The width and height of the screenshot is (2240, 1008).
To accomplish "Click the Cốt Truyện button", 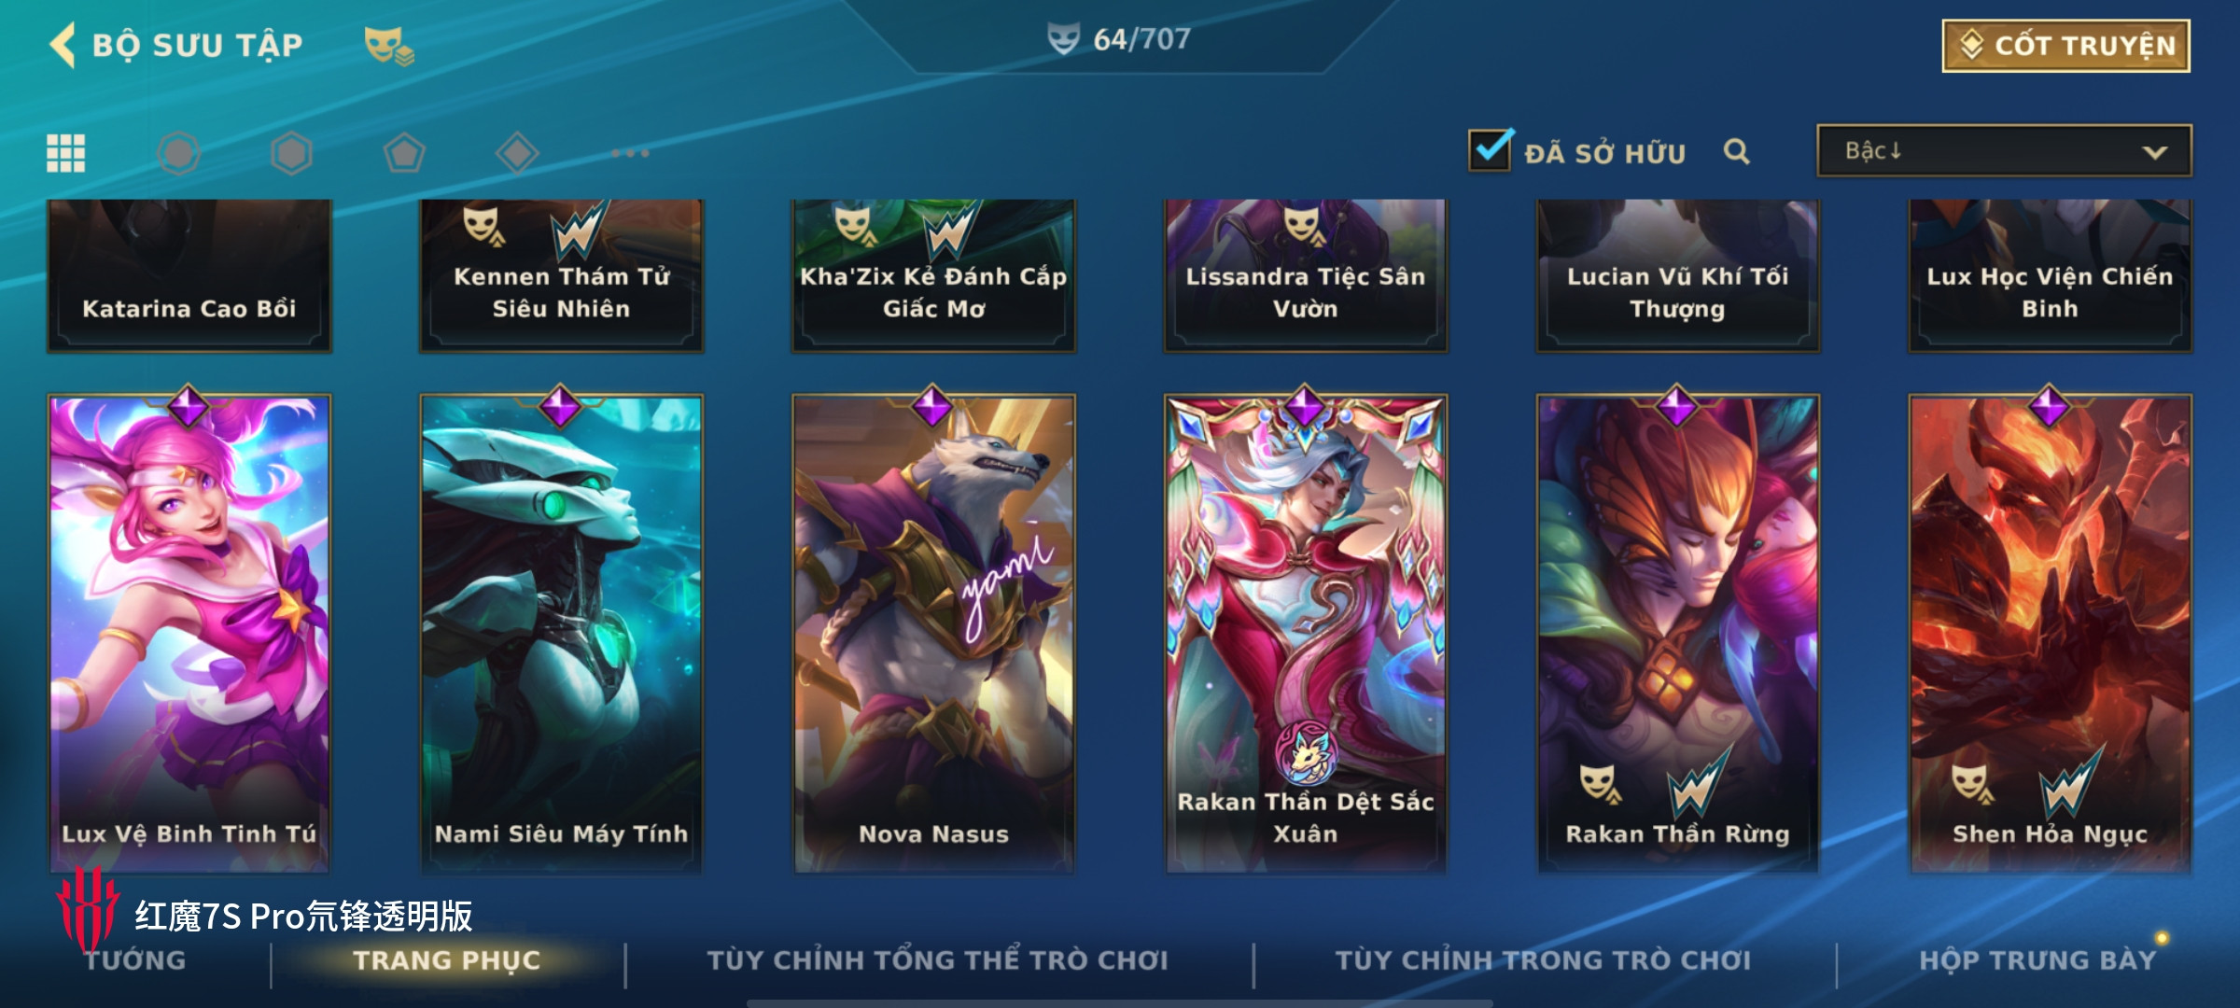I will click(2066, 46).
